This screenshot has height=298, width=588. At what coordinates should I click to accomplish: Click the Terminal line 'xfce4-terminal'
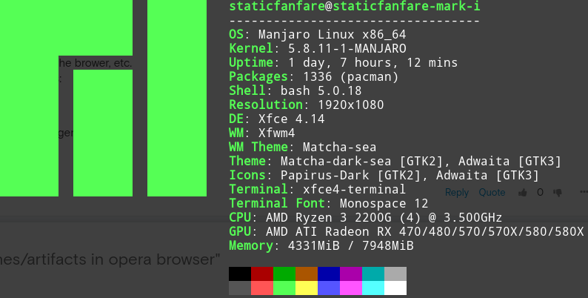click(317, 189)
